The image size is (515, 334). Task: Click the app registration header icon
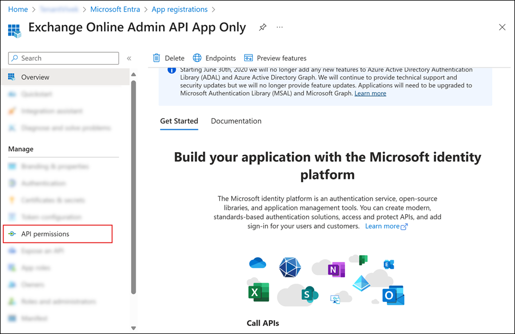14,31
